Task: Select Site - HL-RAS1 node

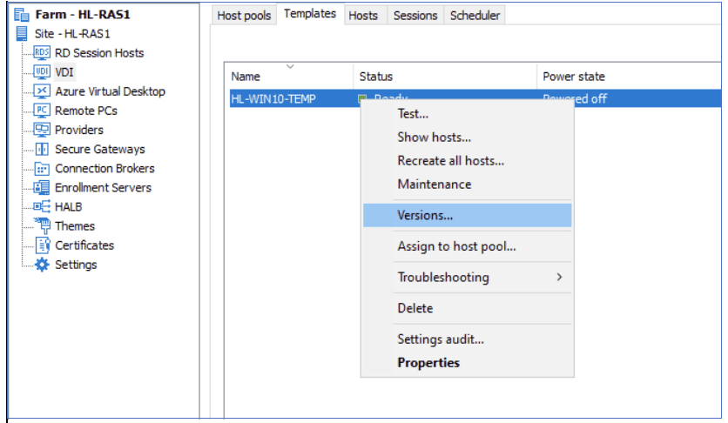Action: click(72, 34)
